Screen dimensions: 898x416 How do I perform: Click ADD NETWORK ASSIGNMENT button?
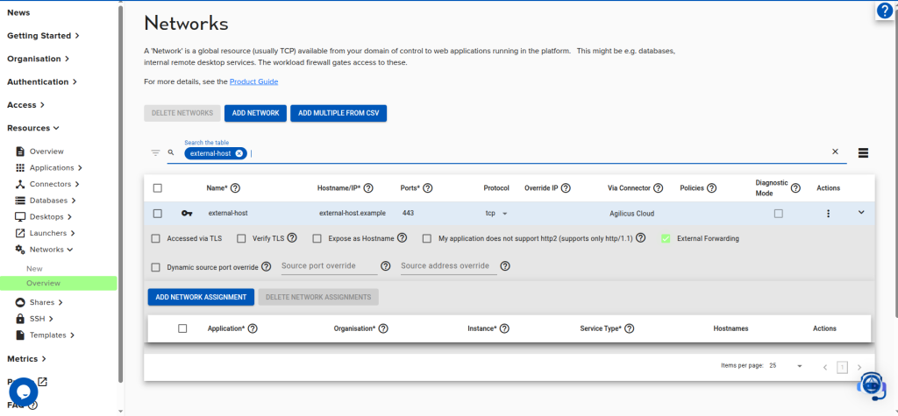pyautogui.click(x=201, y=297)
